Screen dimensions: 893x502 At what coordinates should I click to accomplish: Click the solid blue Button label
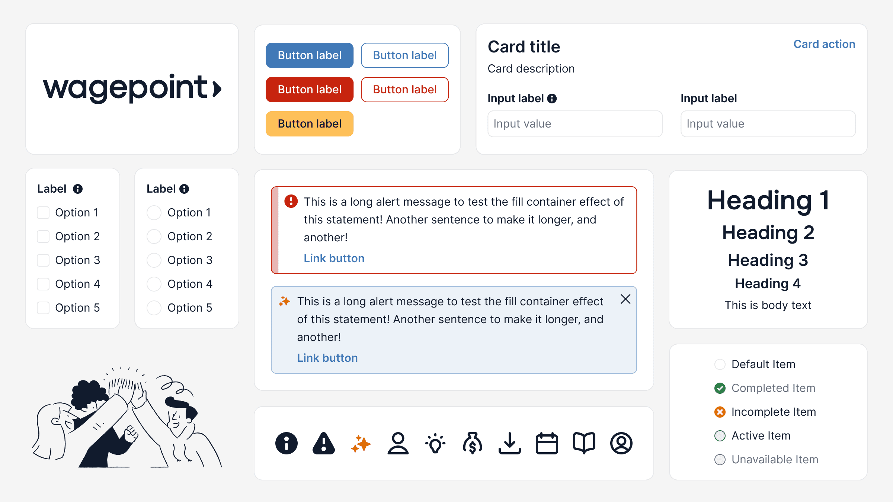[x=310, y=55]
